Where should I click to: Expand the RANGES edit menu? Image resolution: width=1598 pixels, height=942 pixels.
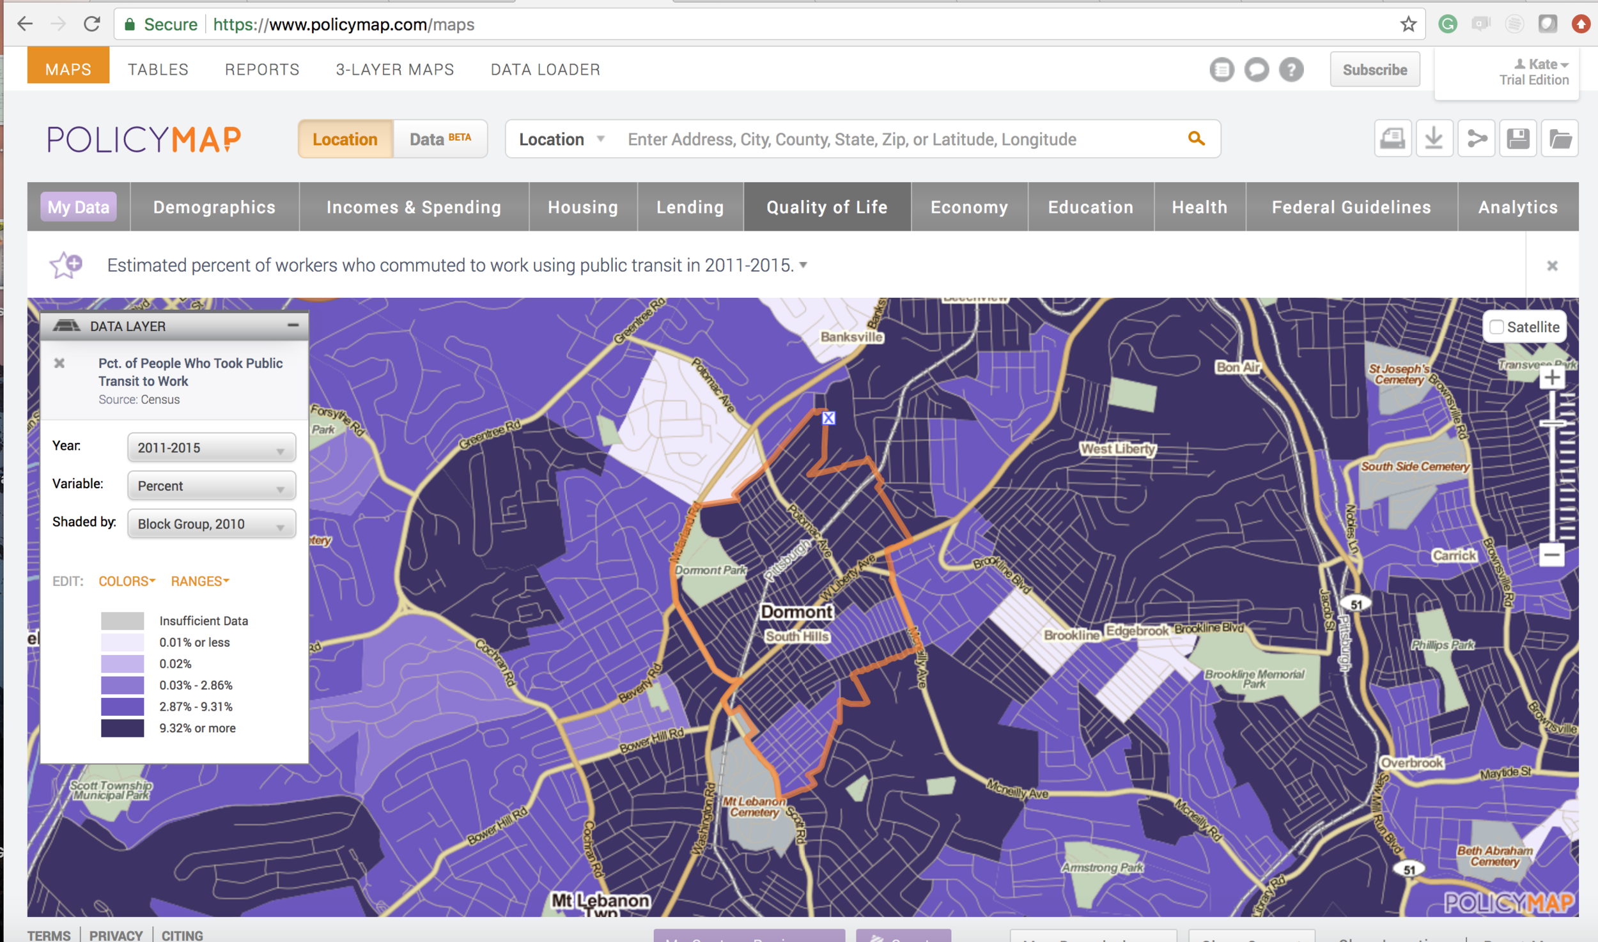coord(200,581)
